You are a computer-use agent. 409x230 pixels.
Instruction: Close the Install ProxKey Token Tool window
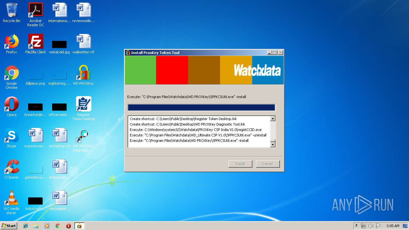click(280, 53)
